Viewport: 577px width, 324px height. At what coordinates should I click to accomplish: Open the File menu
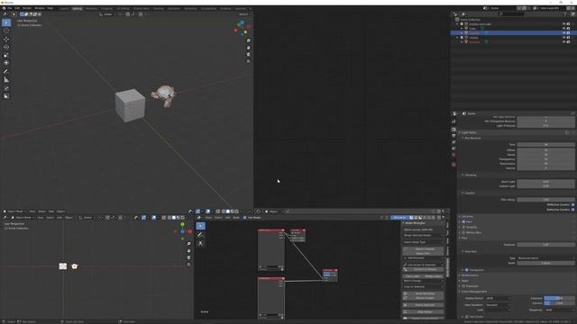[x=10, y=8]
